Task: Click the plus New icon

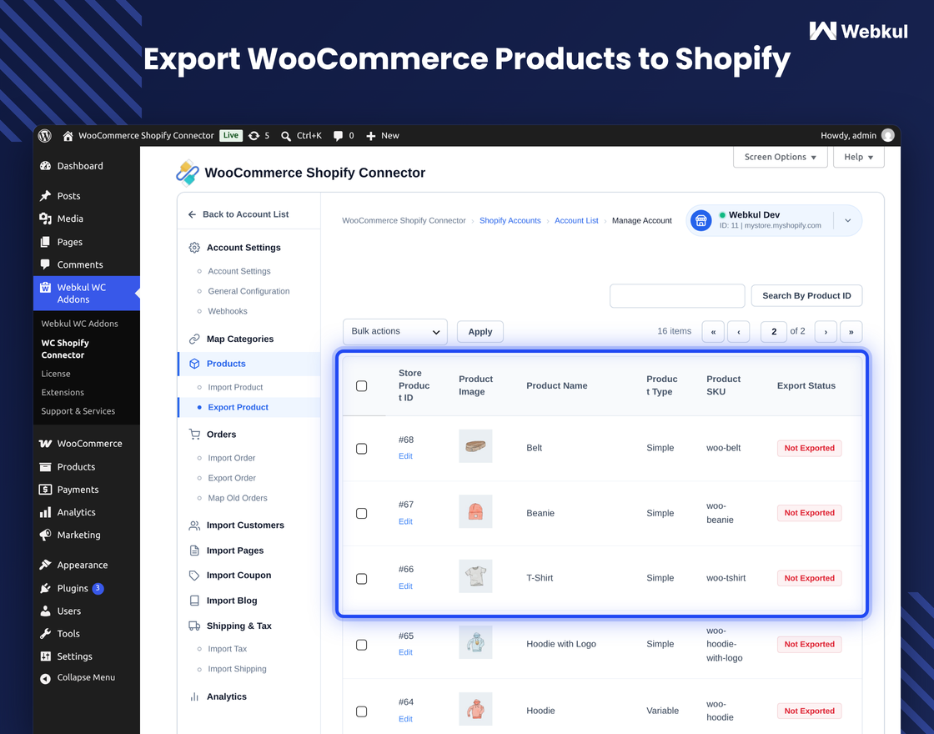Action: point(370,136)
